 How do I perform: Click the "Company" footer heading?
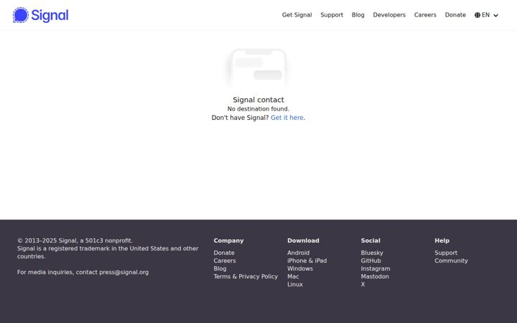click(228, 240)
